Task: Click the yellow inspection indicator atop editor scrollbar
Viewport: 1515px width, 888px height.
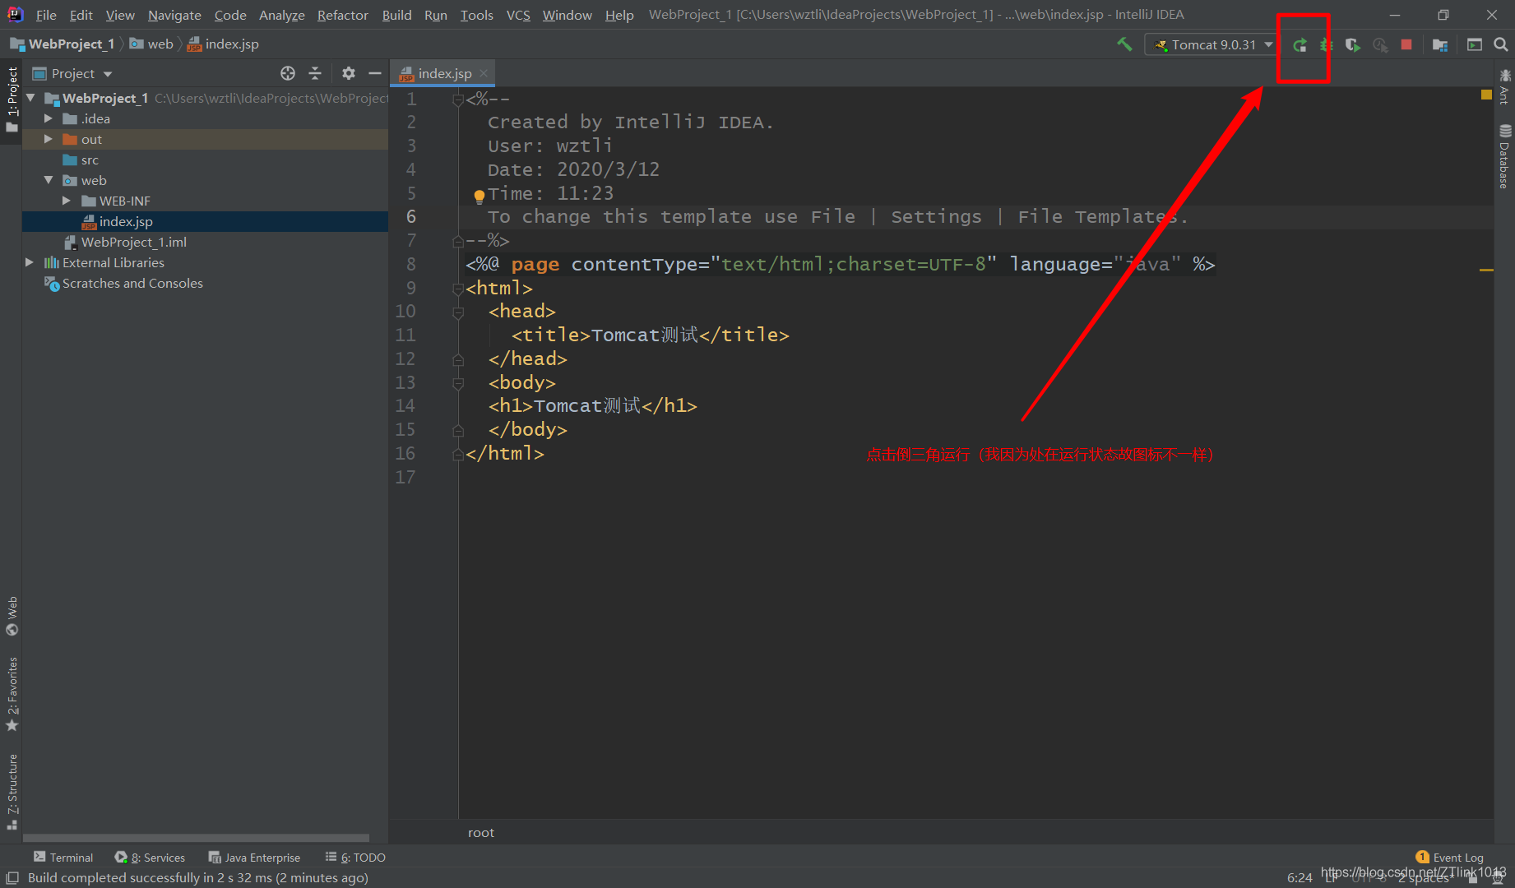Action: 1486,95
